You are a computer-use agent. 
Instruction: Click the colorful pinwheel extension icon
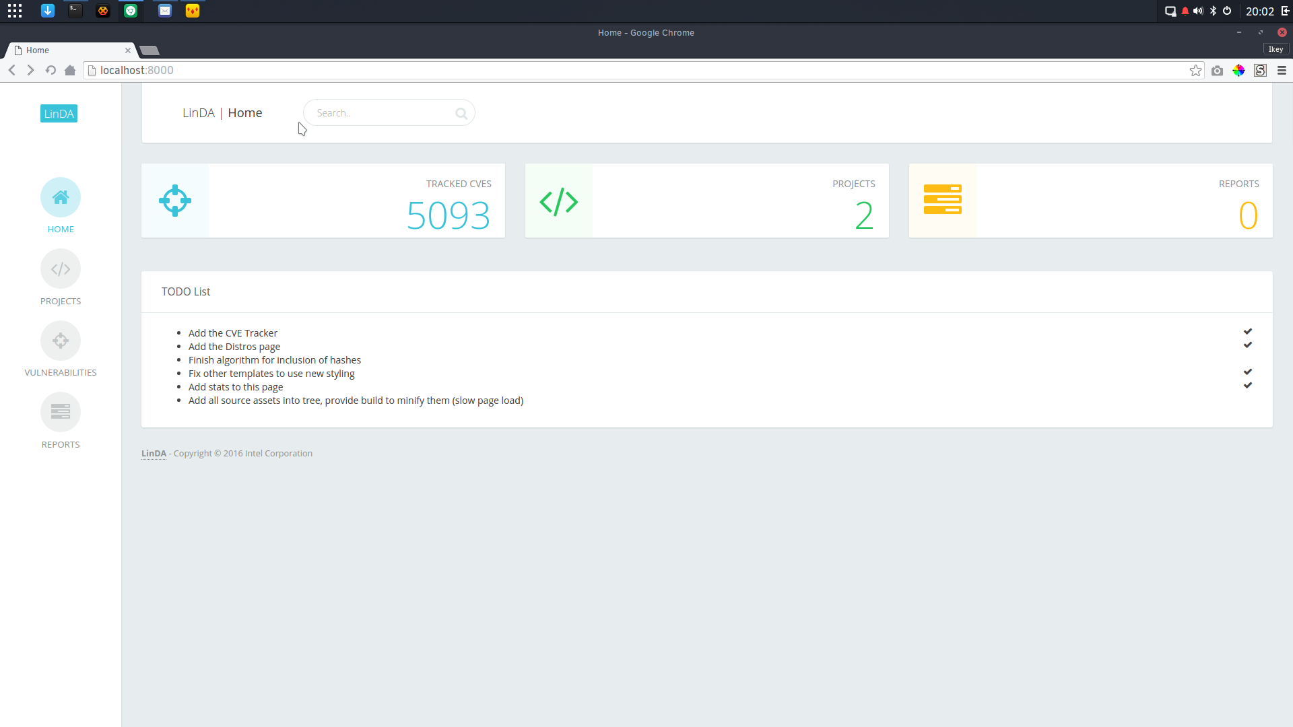(1238, 70)
